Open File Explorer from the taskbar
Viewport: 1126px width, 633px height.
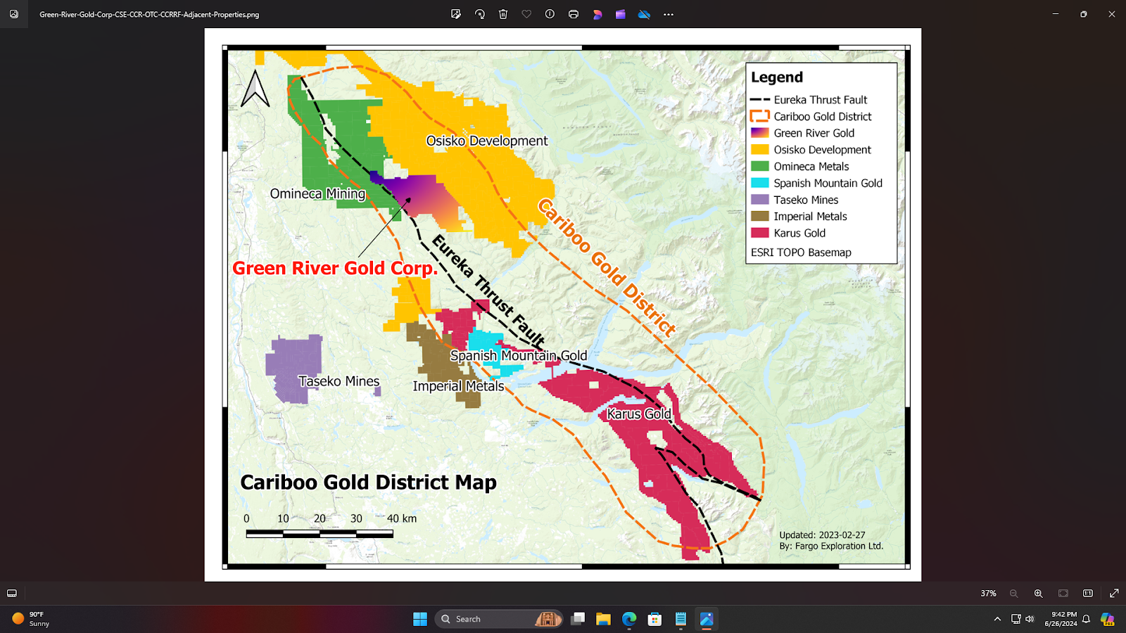click(x=603, y=619)
